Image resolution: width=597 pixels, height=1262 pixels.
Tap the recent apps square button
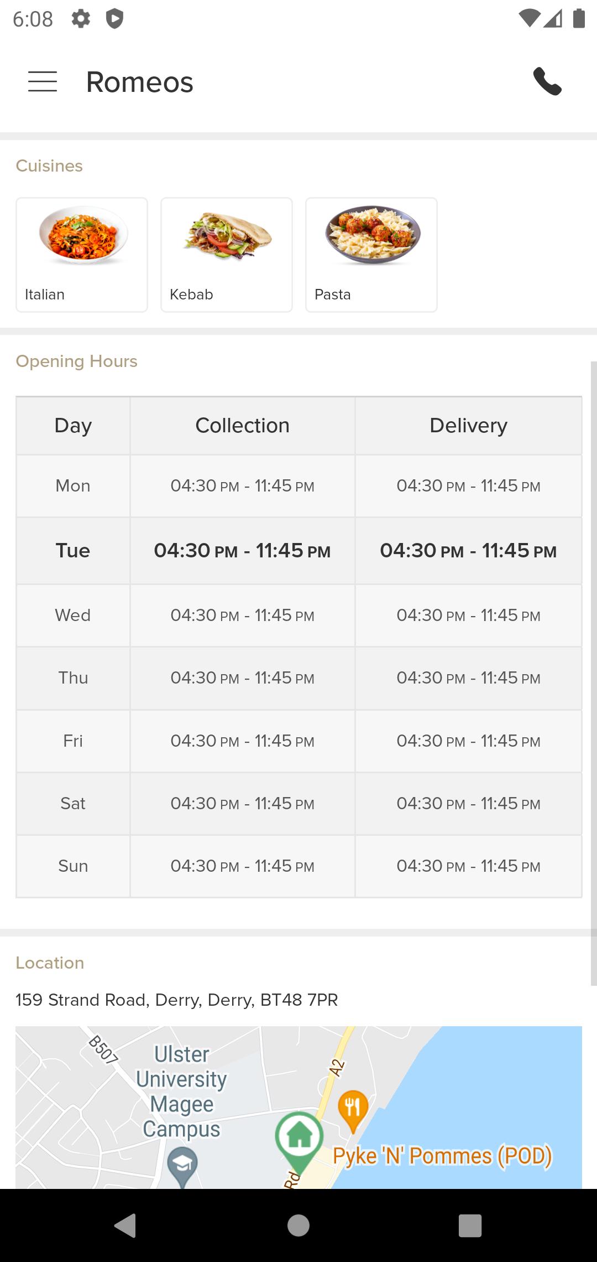coord(470,1225)
